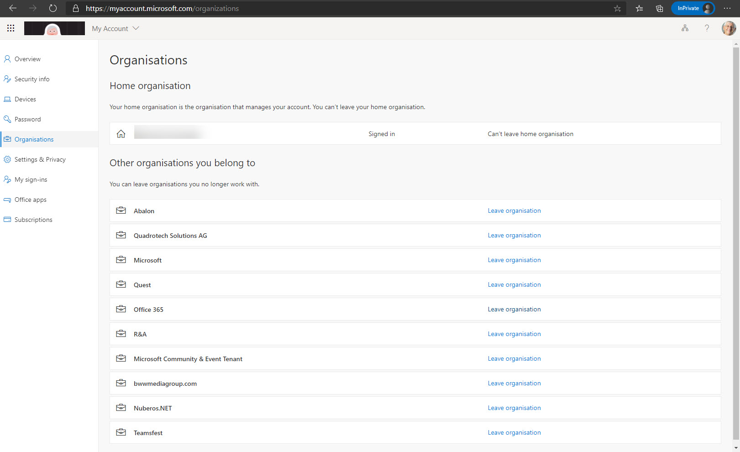Open the app launcher waffle icon
Image resolution: width=740 pixels, height=452 pixels.
[11, 28]
